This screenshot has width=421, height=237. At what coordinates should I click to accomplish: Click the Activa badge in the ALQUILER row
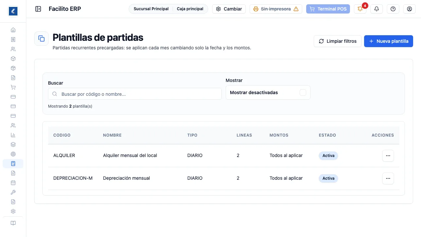tap(328, 156)
